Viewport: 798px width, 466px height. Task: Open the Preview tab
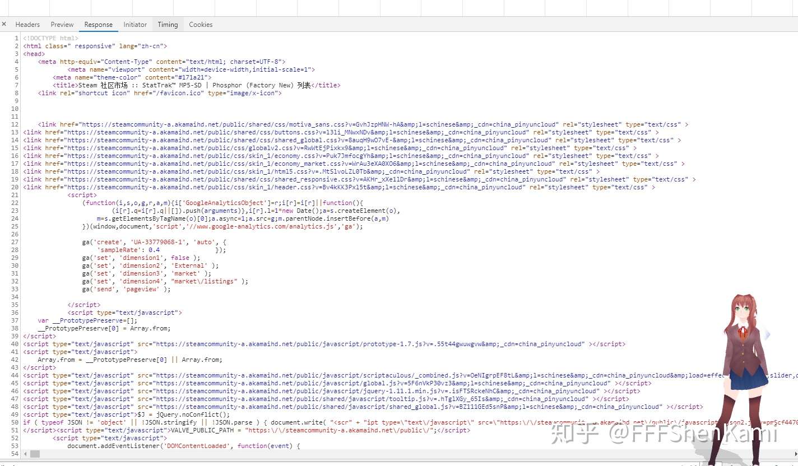tap(62, 25)
